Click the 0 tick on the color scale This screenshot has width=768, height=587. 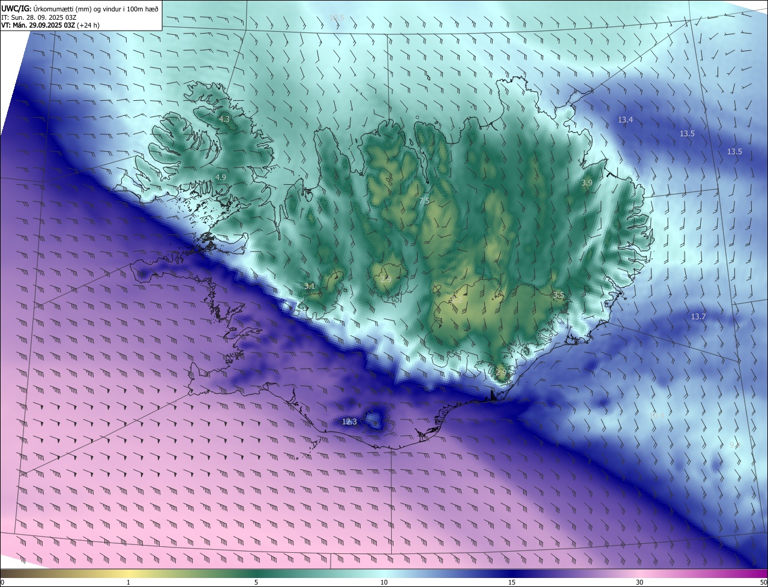pyautogui.click(x=2, y=582)
